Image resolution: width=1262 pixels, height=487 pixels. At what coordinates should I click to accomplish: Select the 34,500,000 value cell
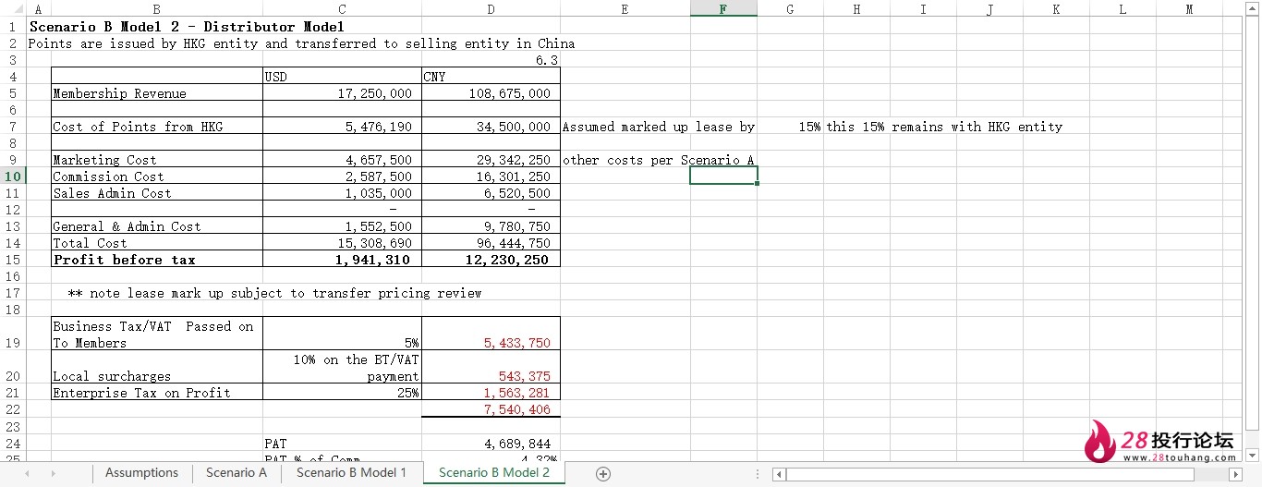(x=491, y=127)
